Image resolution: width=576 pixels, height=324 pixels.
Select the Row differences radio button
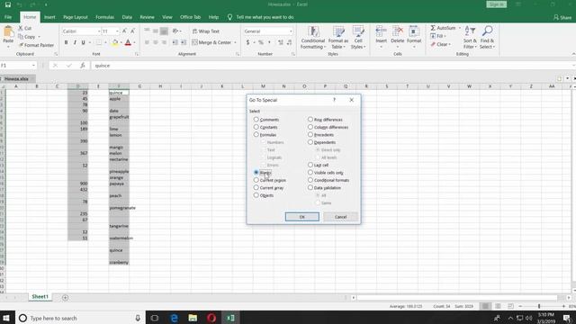pyautogui.click(x=310, y=120)
